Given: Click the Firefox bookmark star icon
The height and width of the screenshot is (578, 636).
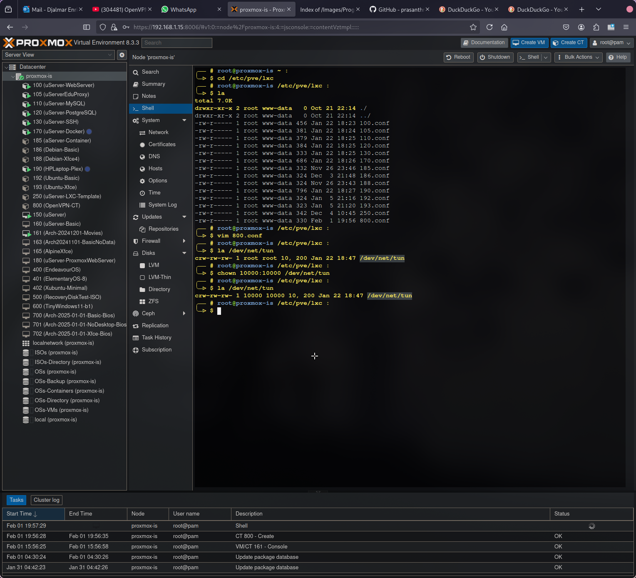Looking at the screenshot, I should pyautogui.click(x=473, y=27).
